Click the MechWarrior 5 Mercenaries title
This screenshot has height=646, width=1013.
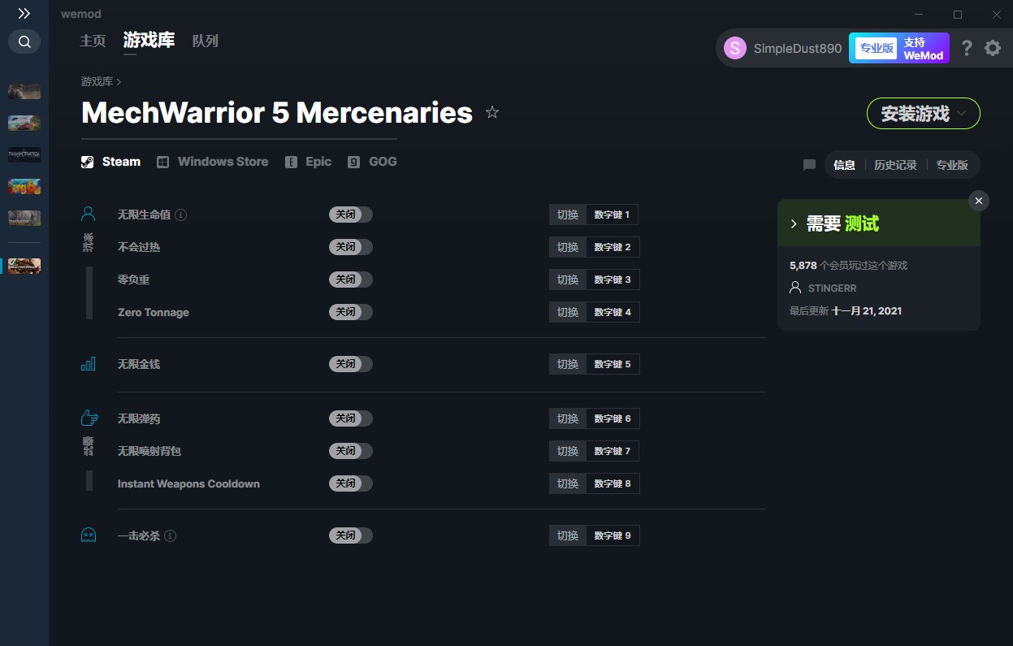tap(277, 113)
